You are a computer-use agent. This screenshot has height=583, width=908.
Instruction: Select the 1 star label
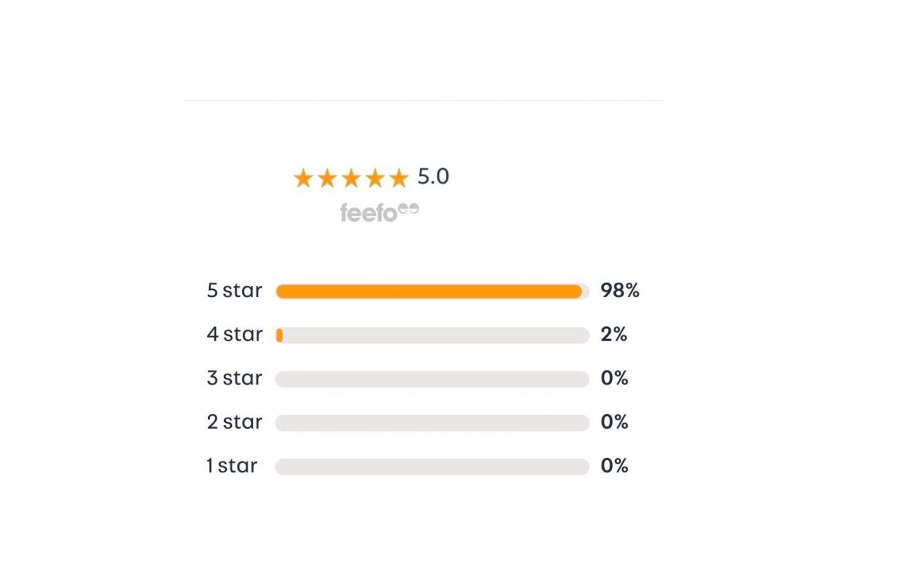click(232, 466)
